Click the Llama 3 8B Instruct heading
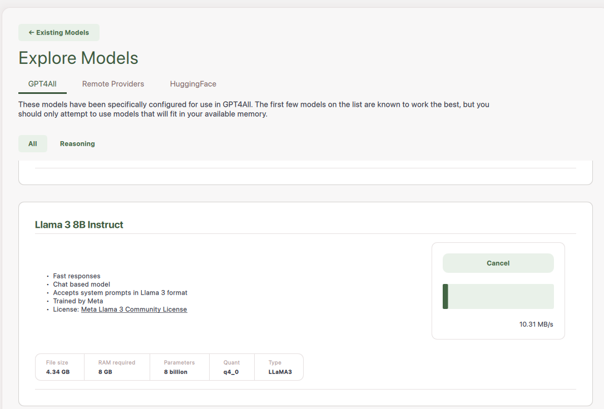 (79, 225)
